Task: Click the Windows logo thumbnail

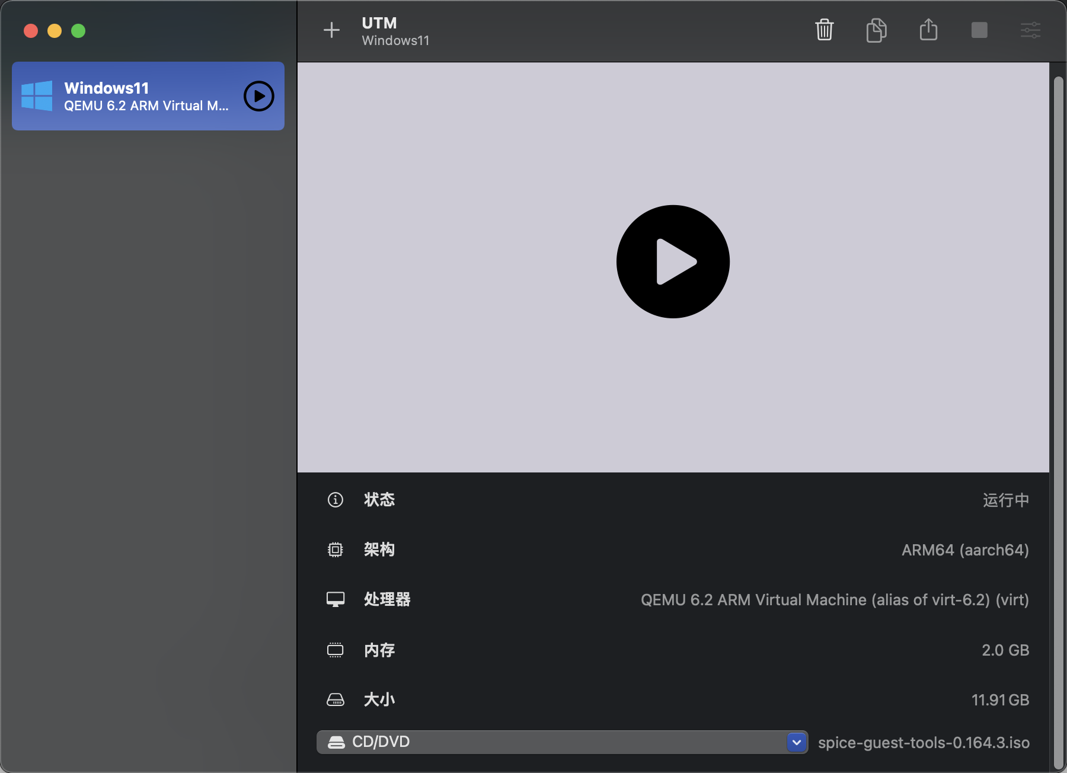Action: click(x=37, y=95)
